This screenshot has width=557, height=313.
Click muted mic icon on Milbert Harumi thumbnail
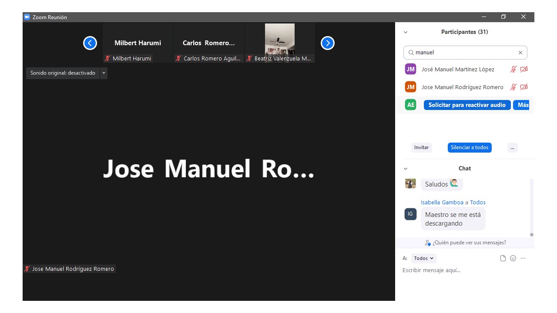tap(107, 58)
